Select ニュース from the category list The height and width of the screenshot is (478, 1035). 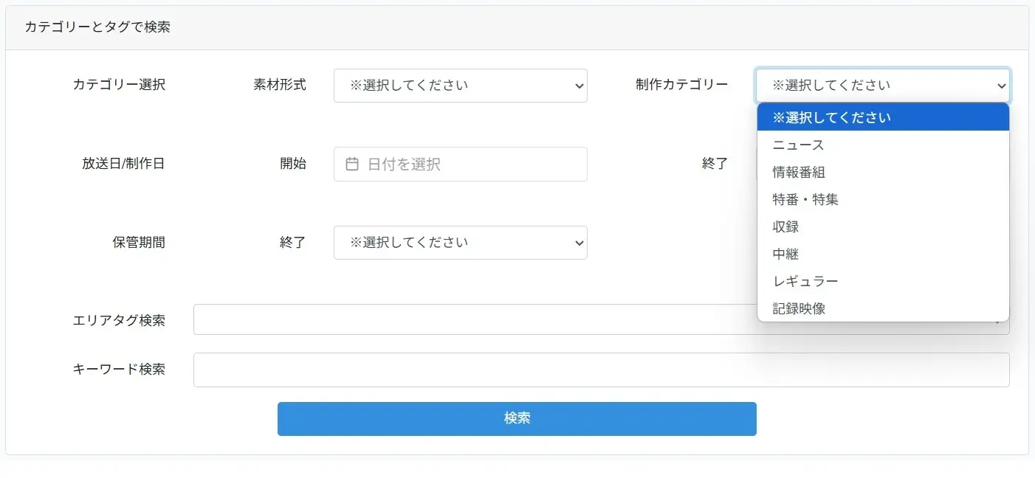(798, 145)
